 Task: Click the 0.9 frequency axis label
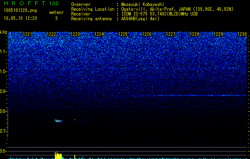(3, 91)
